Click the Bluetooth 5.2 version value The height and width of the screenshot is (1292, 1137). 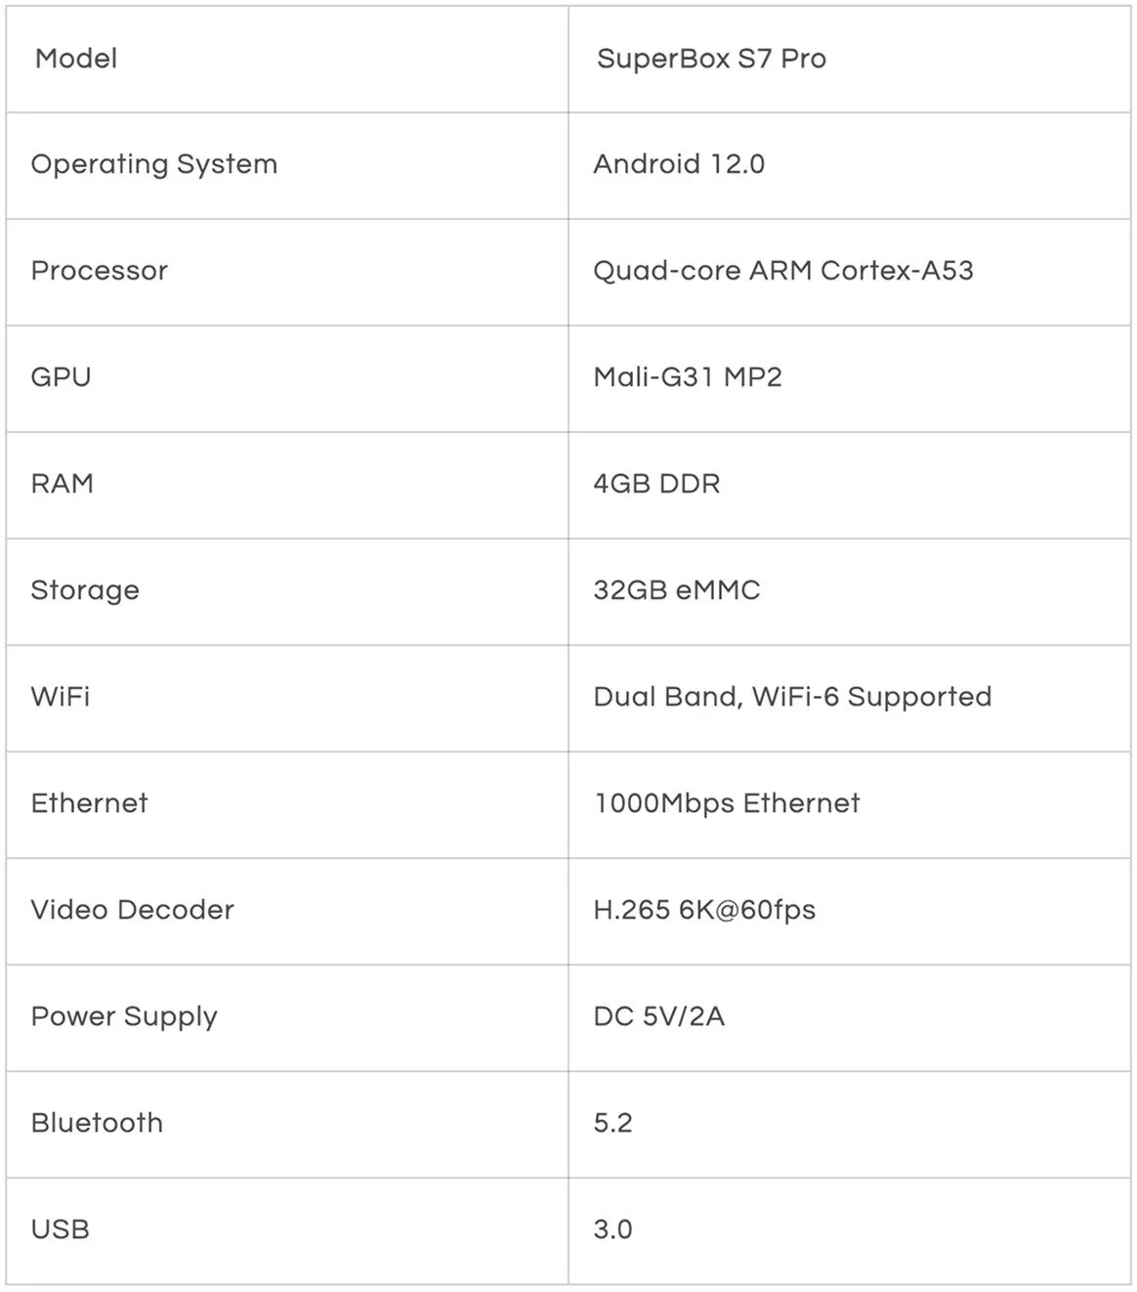[x=613, y=1123]
